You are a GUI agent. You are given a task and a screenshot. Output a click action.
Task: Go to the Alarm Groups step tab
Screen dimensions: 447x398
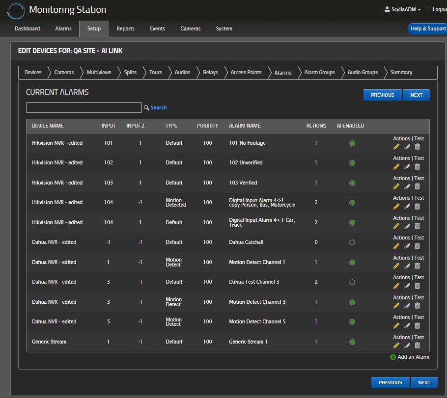pyautogui.click(x=319, y=72)
